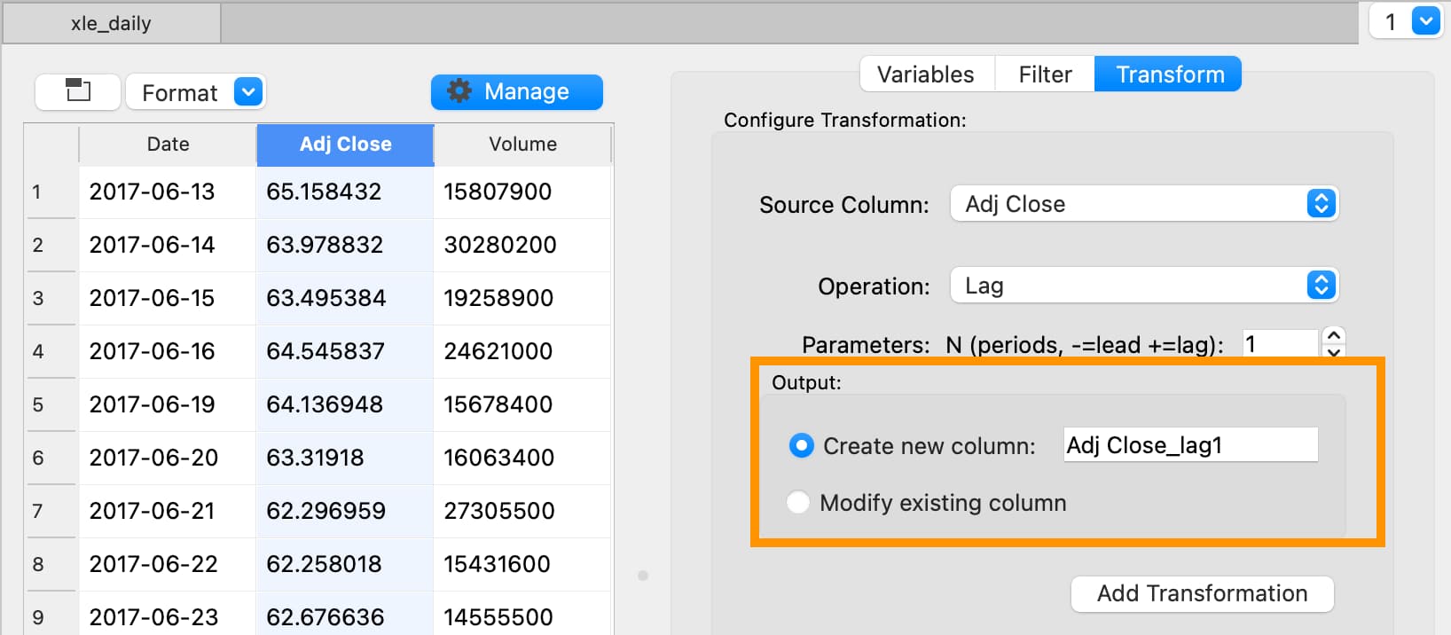Viewport: 1451px width, 635px height.
Task: Select Create new column radio button
Action: 801,445
